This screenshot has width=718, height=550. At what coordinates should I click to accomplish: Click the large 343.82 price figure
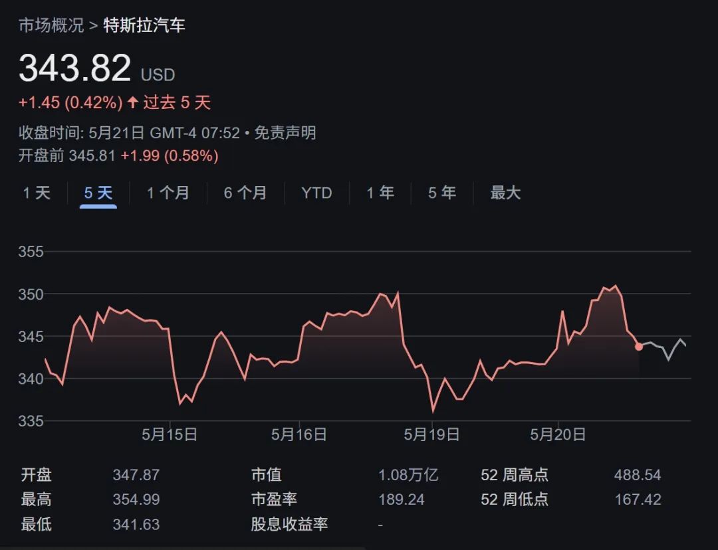click(x=75, y=68)
